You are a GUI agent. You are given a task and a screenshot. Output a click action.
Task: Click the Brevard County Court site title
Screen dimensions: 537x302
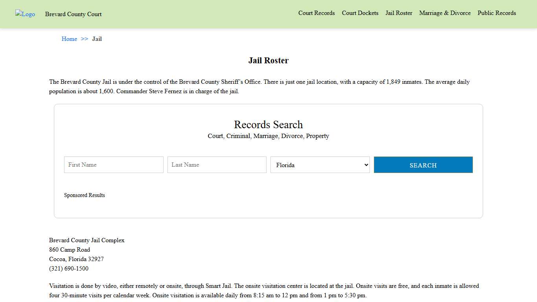(x=73, y=14)
